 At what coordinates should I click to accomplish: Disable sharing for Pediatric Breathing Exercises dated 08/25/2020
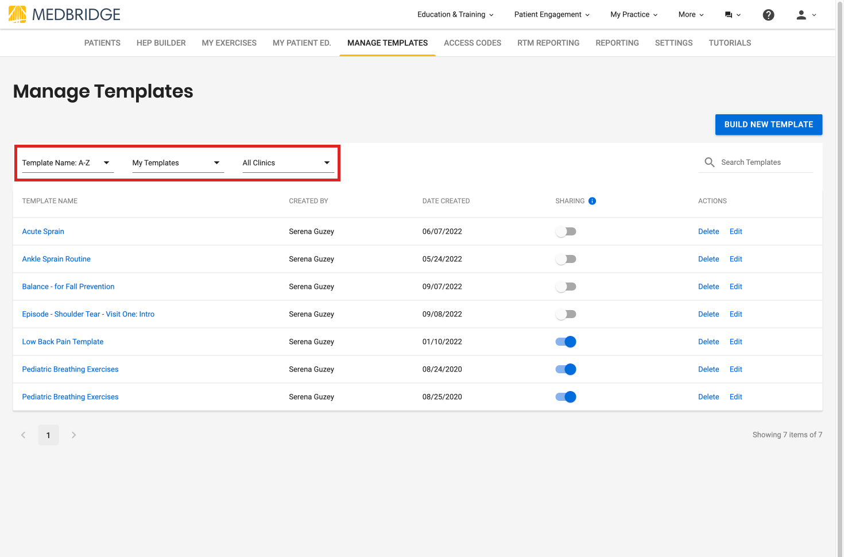coord(566,397)
